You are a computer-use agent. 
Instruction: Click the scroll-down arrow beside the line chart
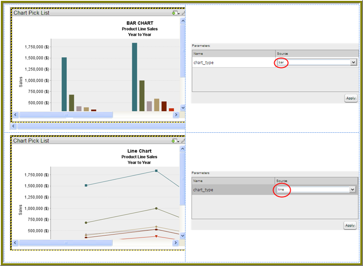(182, 234)
